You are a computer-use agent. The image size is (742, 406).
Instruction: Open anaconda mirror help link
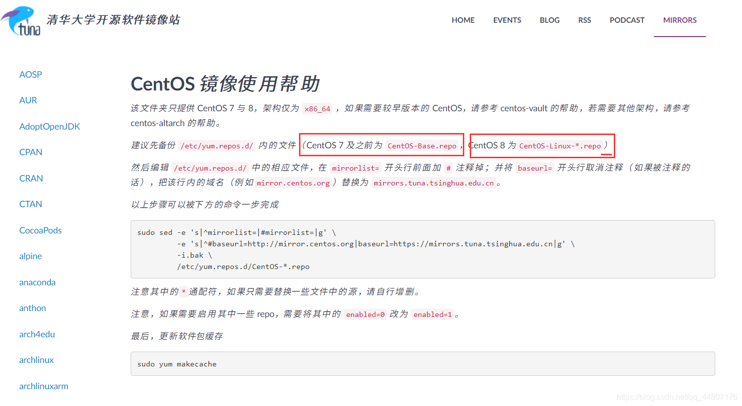37,282
